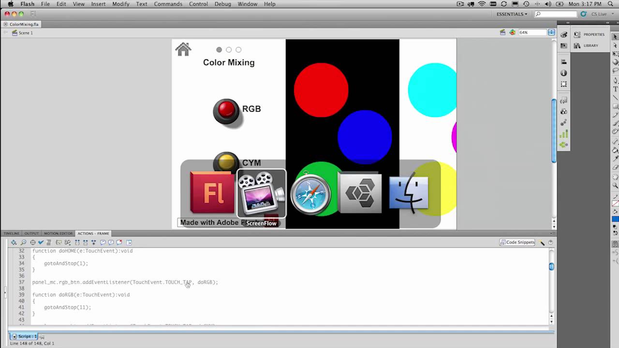Open the Info panel icon in dock
Viewport: 619px width, 348px height.
pyautogui.click(x=564, y=73)
